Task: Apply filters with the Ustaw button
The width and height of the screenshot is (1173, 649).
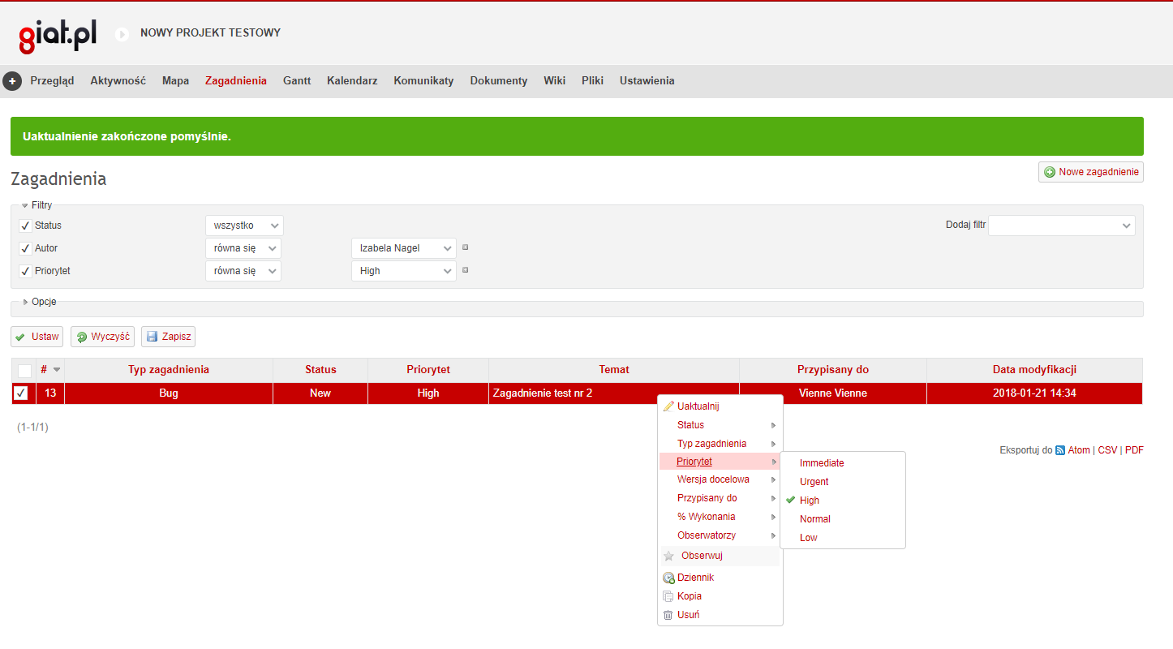Action: click(37, 337)
